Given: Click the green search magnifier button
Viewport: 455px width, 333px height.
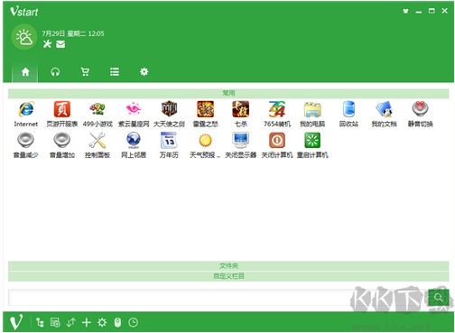Looking at the screenshot, I should click(x=439, y=298).
